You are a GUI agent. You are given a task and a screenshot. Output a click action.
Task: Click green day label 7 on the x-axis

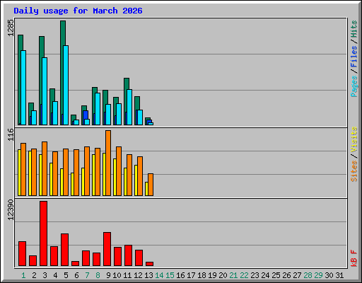87,275
